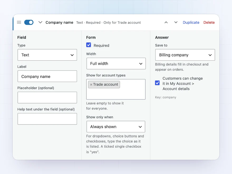Remove the Trade account tag
This screenshot has height=174, width=232.
91,84
